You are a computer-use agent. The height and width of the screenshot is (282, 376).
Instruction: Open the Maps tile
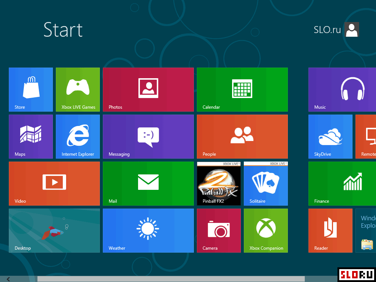(x=31, y=137)
